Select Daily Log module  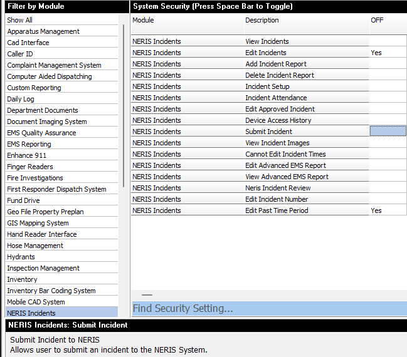62,99
